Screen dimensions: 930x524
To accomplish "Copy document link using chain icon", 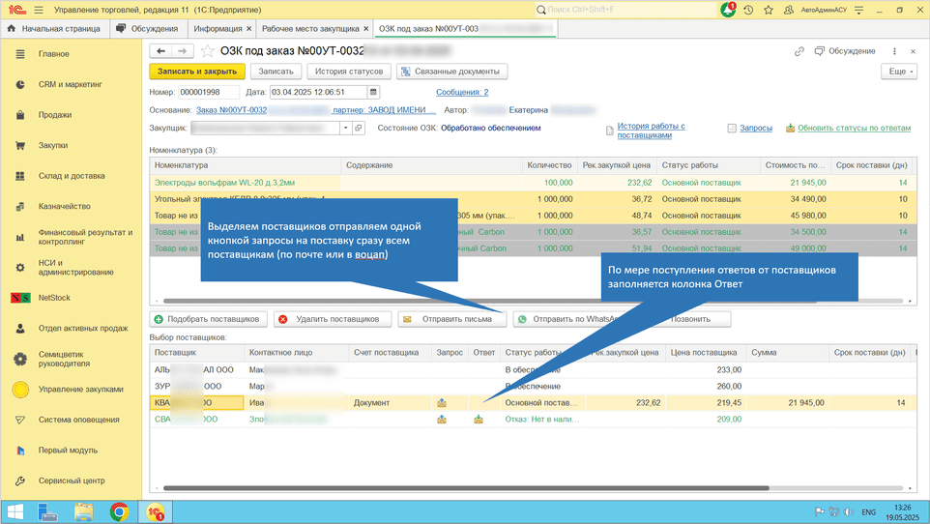I will [x=799, y=51].
